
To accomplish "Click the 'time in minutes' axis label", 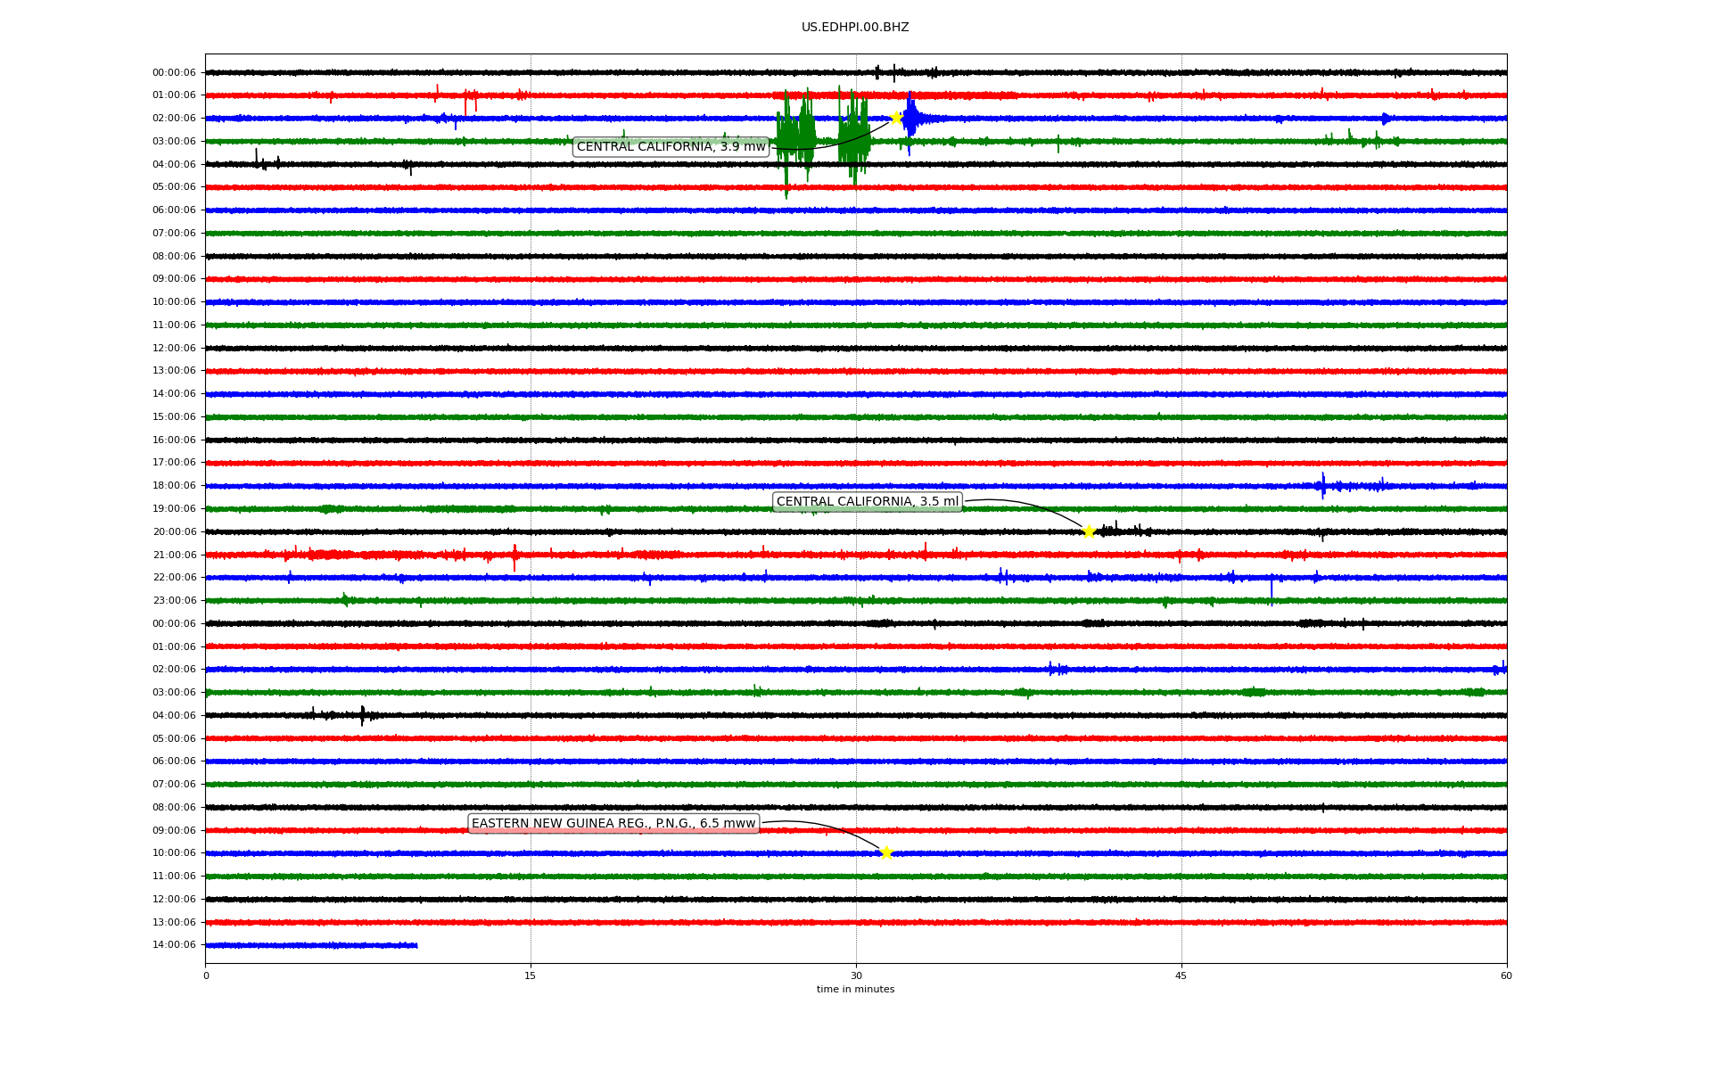I will click(x=855, y=990).
